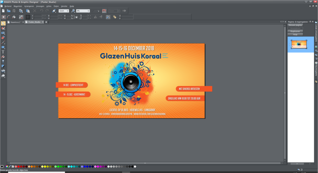This screenshot has width=318, height=173.
Task: Click the Dupliceren button
Action: click(x=295, y=31)
